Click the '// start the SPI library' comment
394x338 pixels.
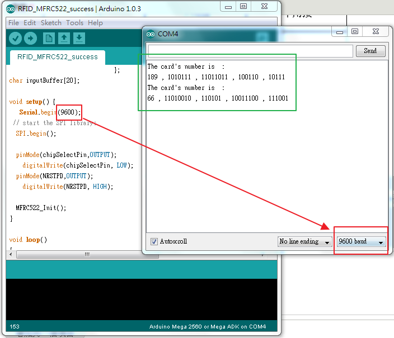click(x=54, y=123)
